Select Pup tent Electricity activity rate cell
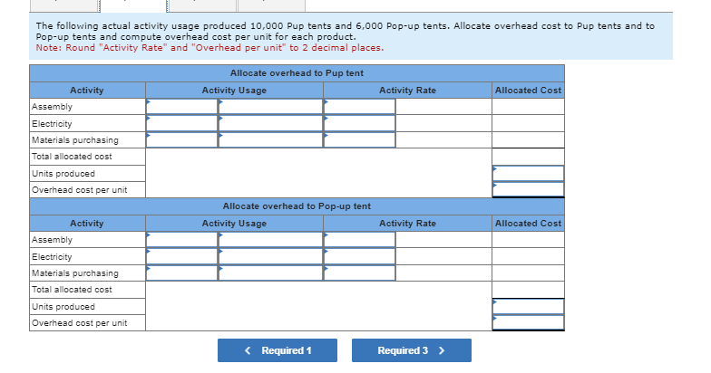 359,123
